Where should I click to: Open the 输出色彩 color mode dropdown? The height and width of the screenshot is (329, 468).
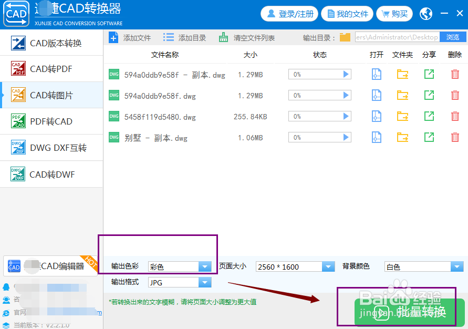204,266
